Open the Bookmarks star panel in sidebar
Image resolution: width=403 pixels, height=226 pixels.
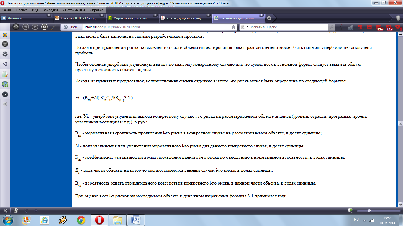(5, 44)
